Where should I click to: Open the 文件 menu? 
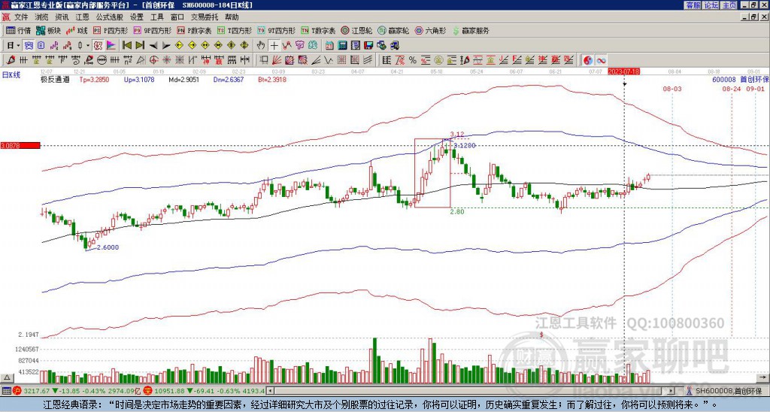pos(21,17)
